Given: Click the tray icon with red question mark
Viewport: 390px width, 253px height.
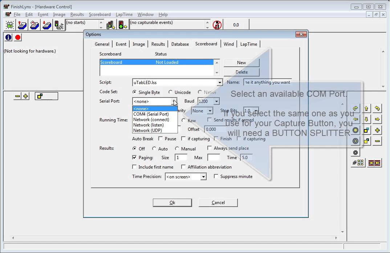Looking at the screenshot, I should pos(34,25).
